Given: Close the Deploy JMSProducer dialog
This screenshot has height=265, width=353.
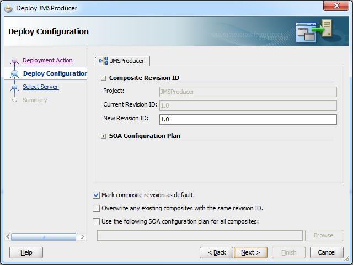Looking at the screenshot, I should click(x=336, y=6).
